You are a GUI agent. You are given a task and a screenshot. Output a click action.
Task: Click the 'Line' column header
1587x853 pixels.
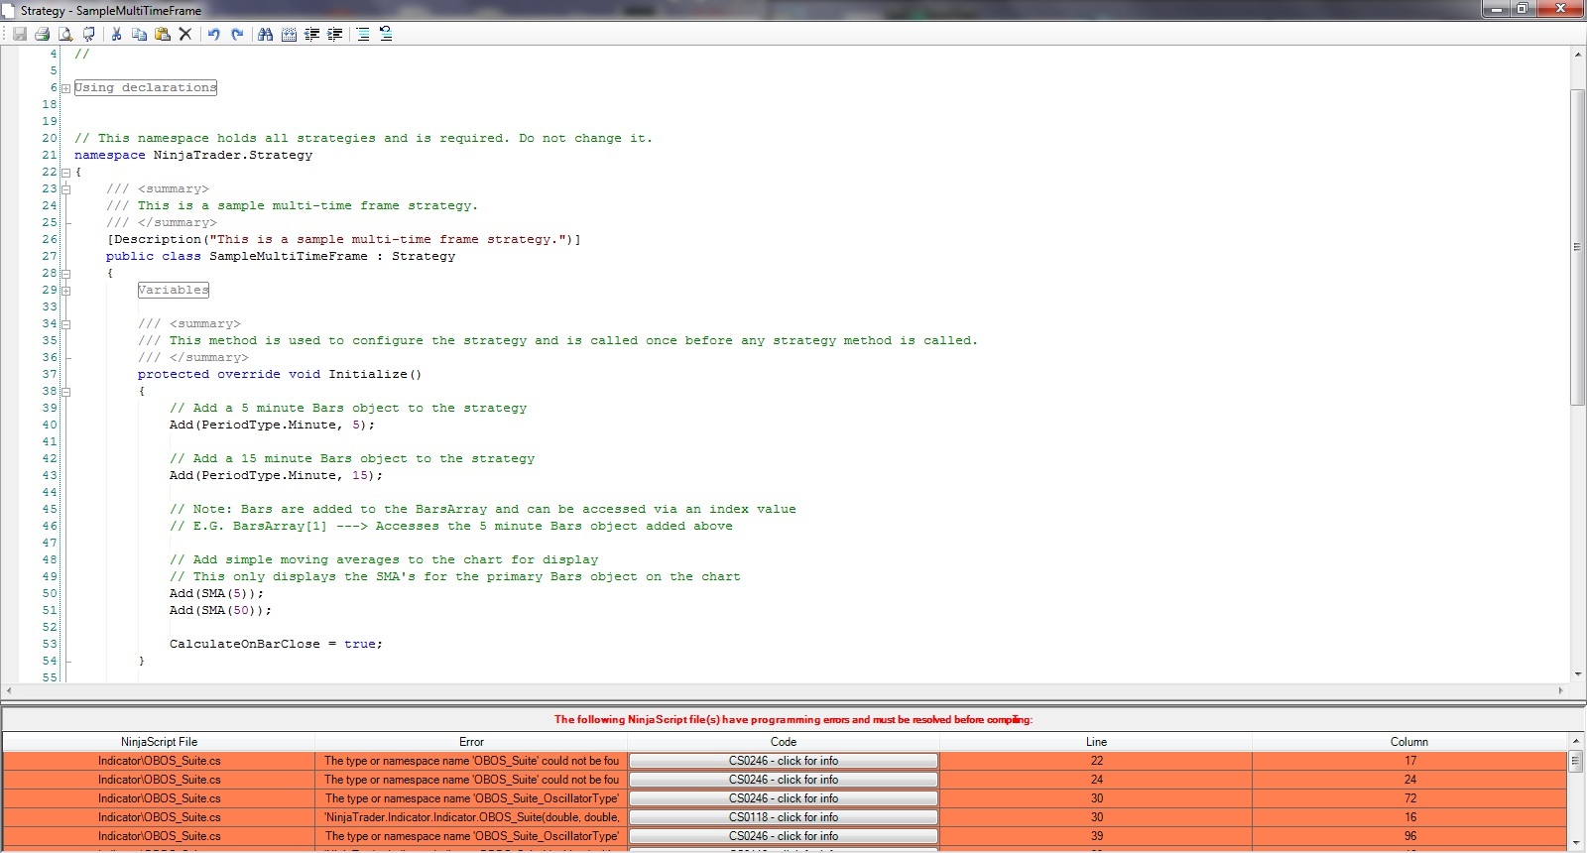pos(1096,742)
